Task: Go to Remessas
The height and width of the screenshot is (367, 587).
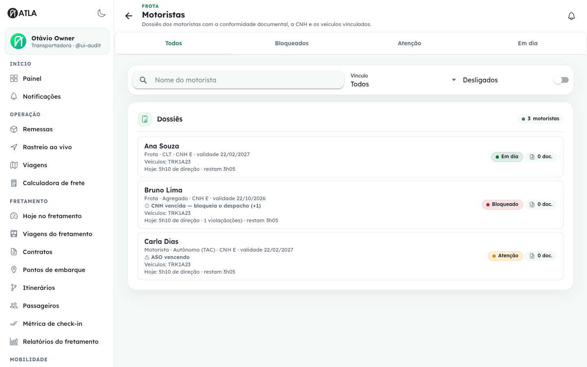Action: pyautogui.click(x=57, y=129)
